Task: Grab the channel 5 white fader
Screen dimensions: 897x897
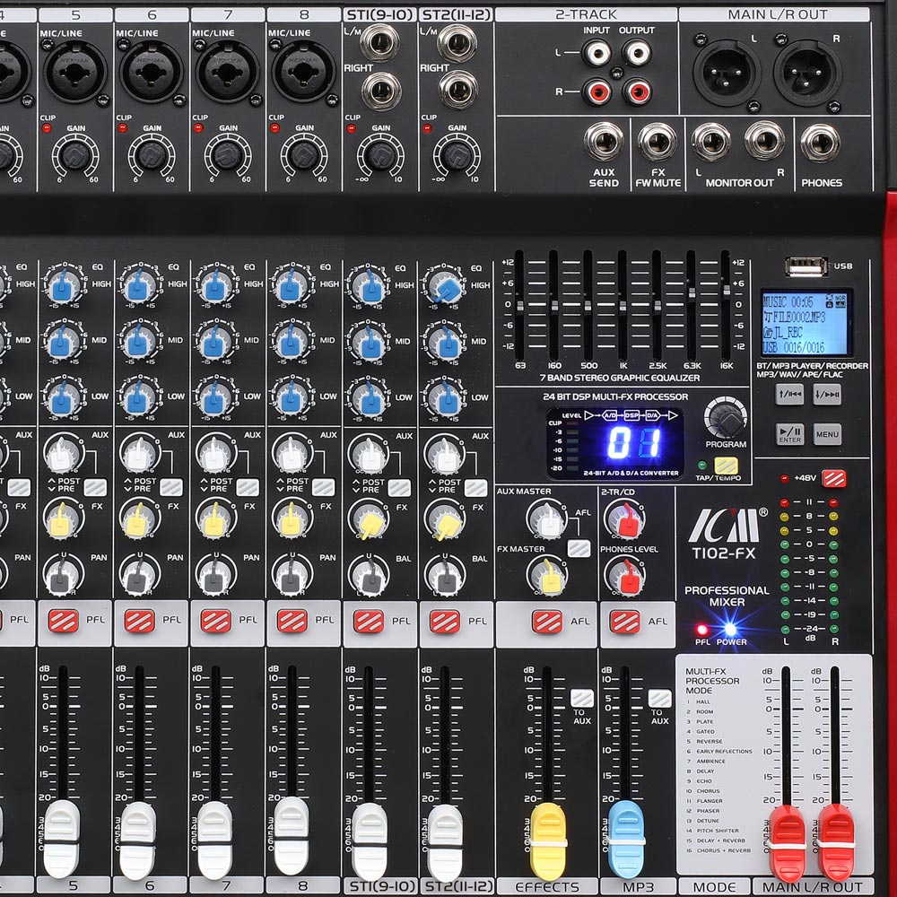Action: coord(62,839)
